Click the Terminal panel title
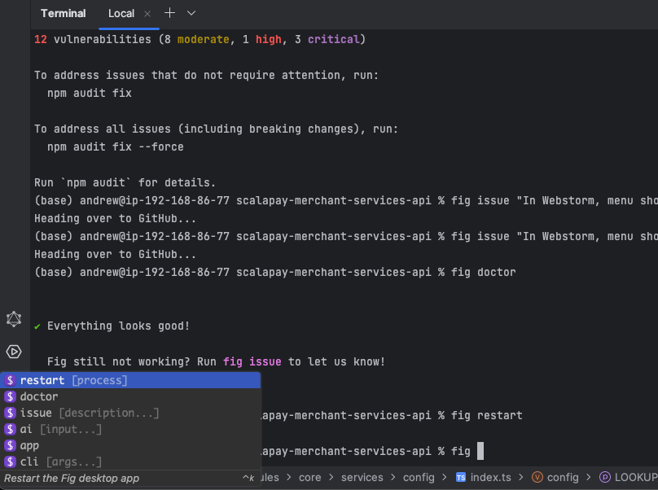Viewport: 658px width, 490px height. click(x=63, y=13)
